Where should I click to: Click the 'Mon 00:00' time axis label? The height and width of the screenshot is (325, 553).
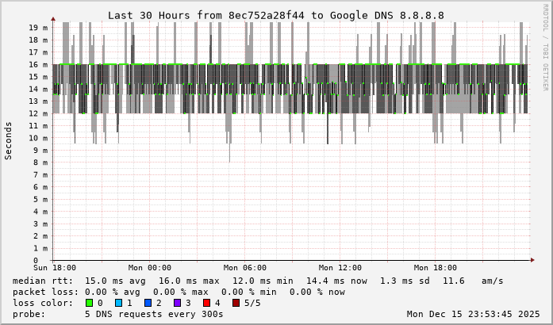point(149,268)
